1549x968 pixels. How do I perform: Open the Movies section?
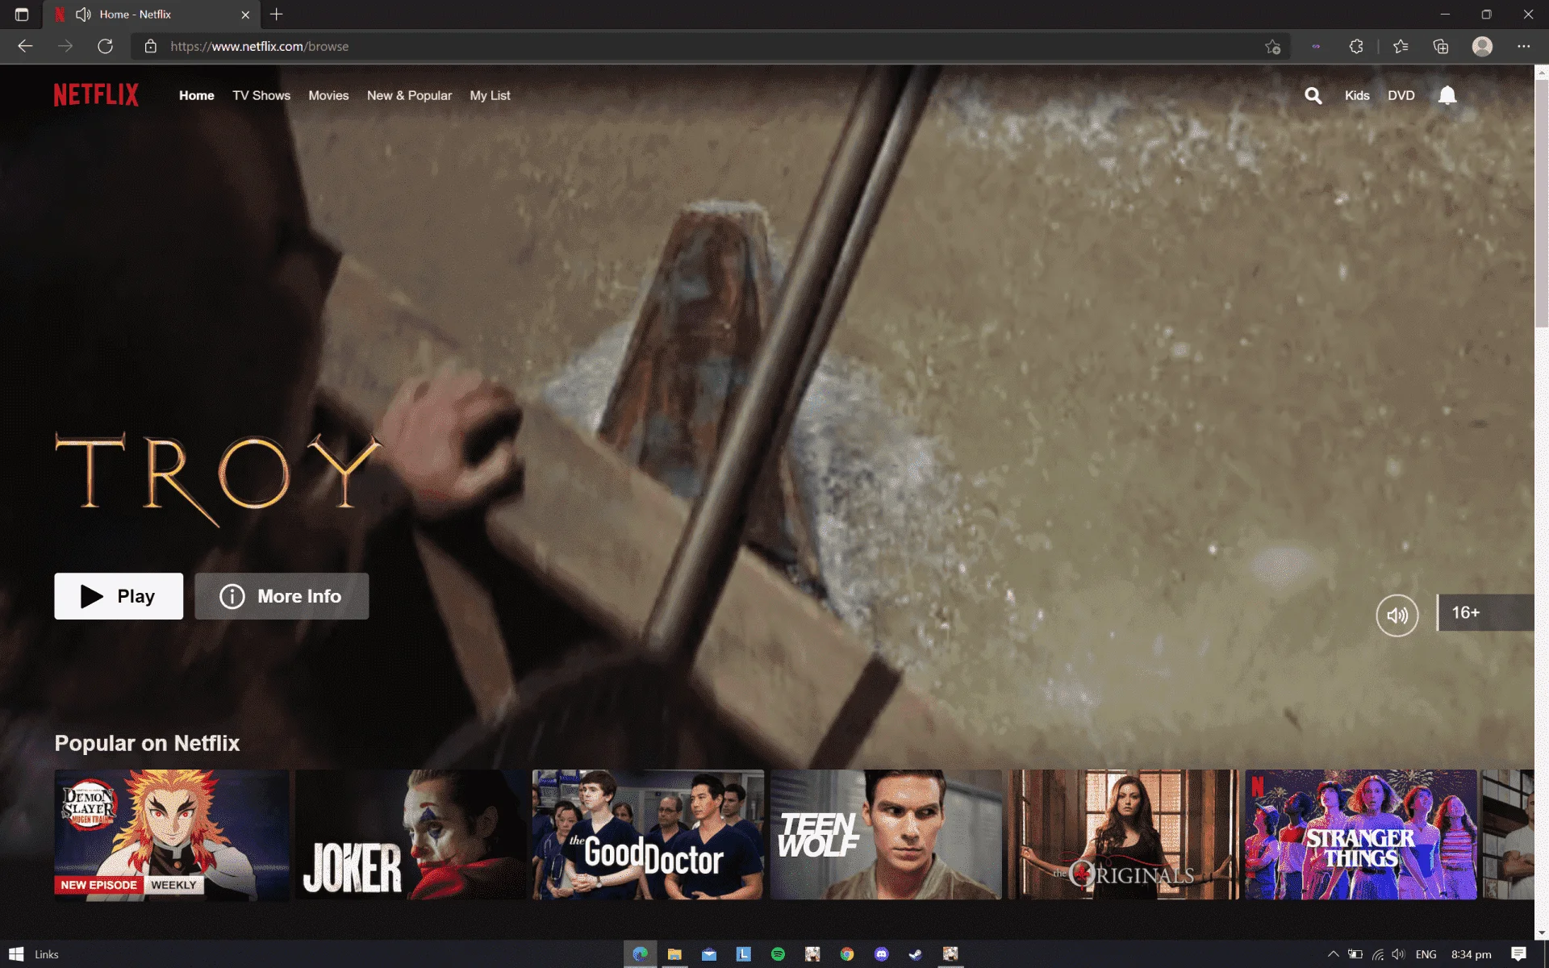tap(328, 95)
